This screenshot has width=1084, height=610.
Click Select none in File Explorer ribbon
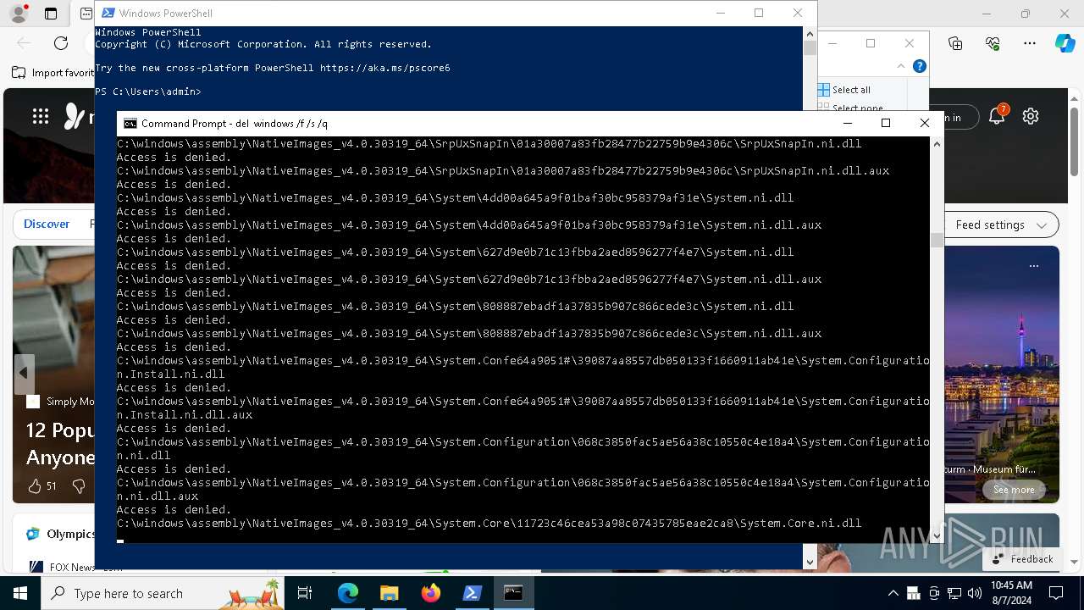[850, 108]
